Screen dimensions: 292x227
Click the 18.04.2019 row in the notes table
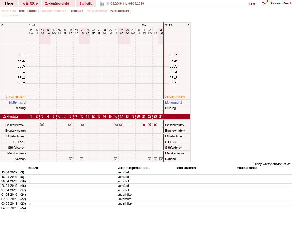click(146, 177)
